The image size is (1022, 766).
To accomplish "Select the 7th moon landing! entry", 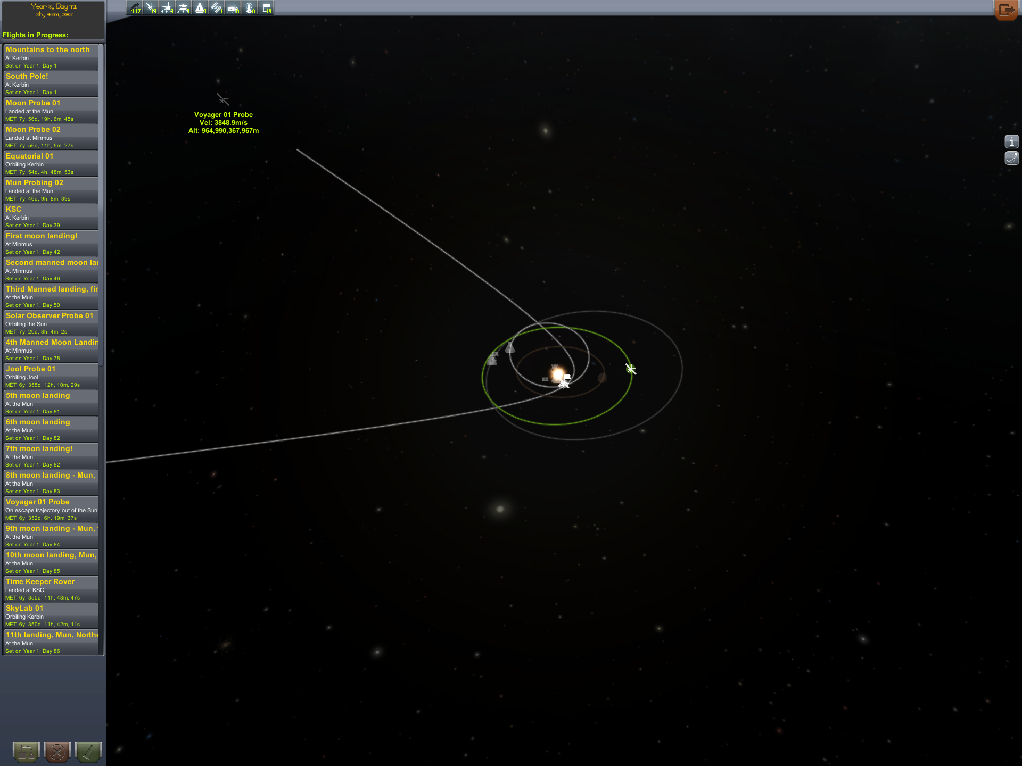I will click(51, 456).
